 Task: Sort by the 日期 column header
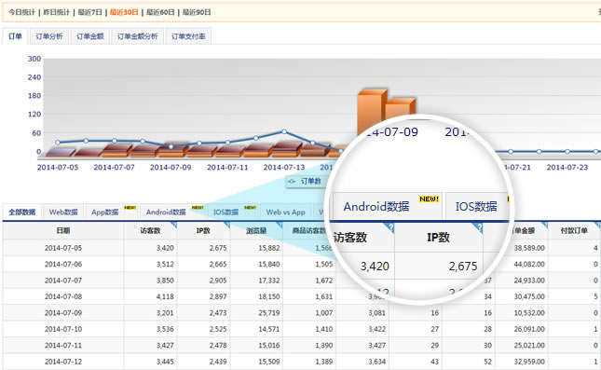tap(63, 230)
